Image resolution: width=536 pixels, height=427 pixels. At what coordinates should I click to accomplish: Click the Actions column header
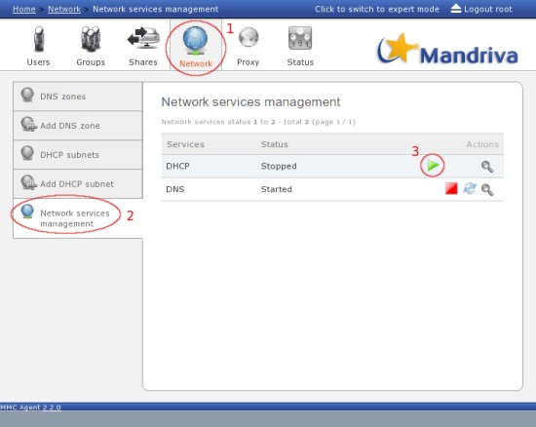pos(482,144)
